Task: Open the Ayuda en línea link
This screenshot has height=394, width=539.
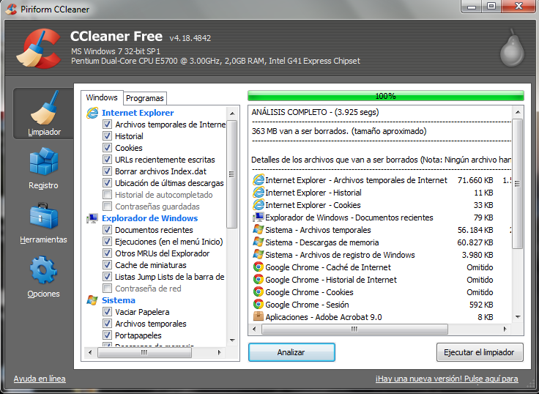Action: [40, 379]
